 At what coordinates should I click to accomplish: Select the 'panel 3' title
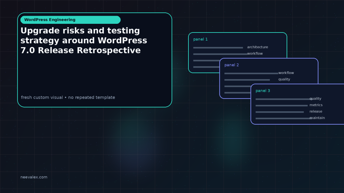263,90
